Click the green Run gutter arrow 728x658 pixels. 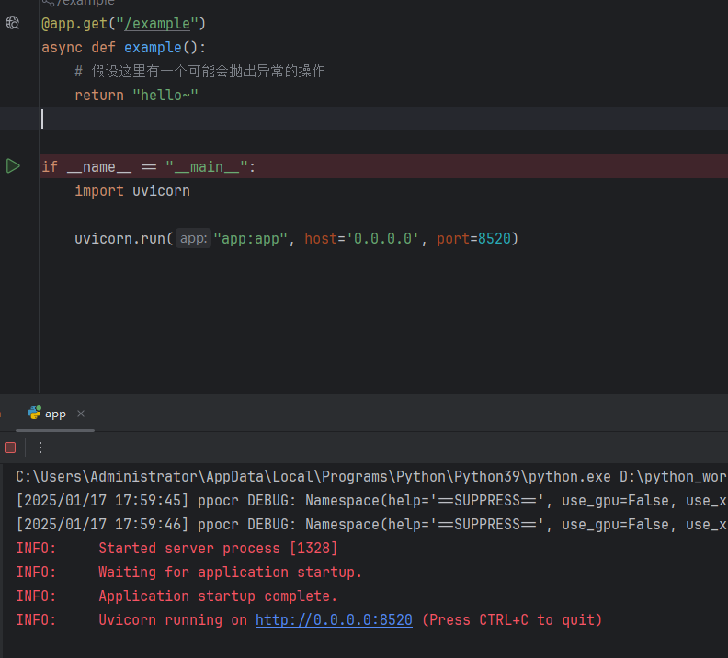pos(13,166)
